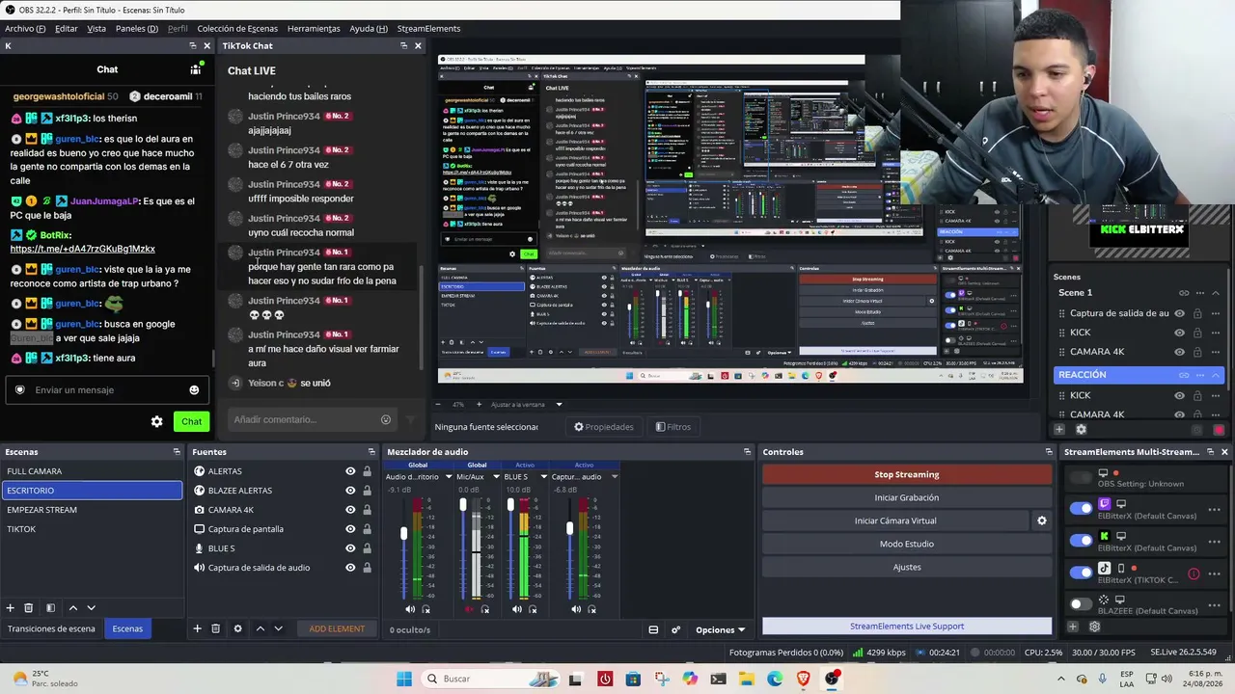The image size is (1235, 694).
Task: Disable the TikTok ElBitterX stream toggle
Action: pyautogui.click(x=1082, y=573)
